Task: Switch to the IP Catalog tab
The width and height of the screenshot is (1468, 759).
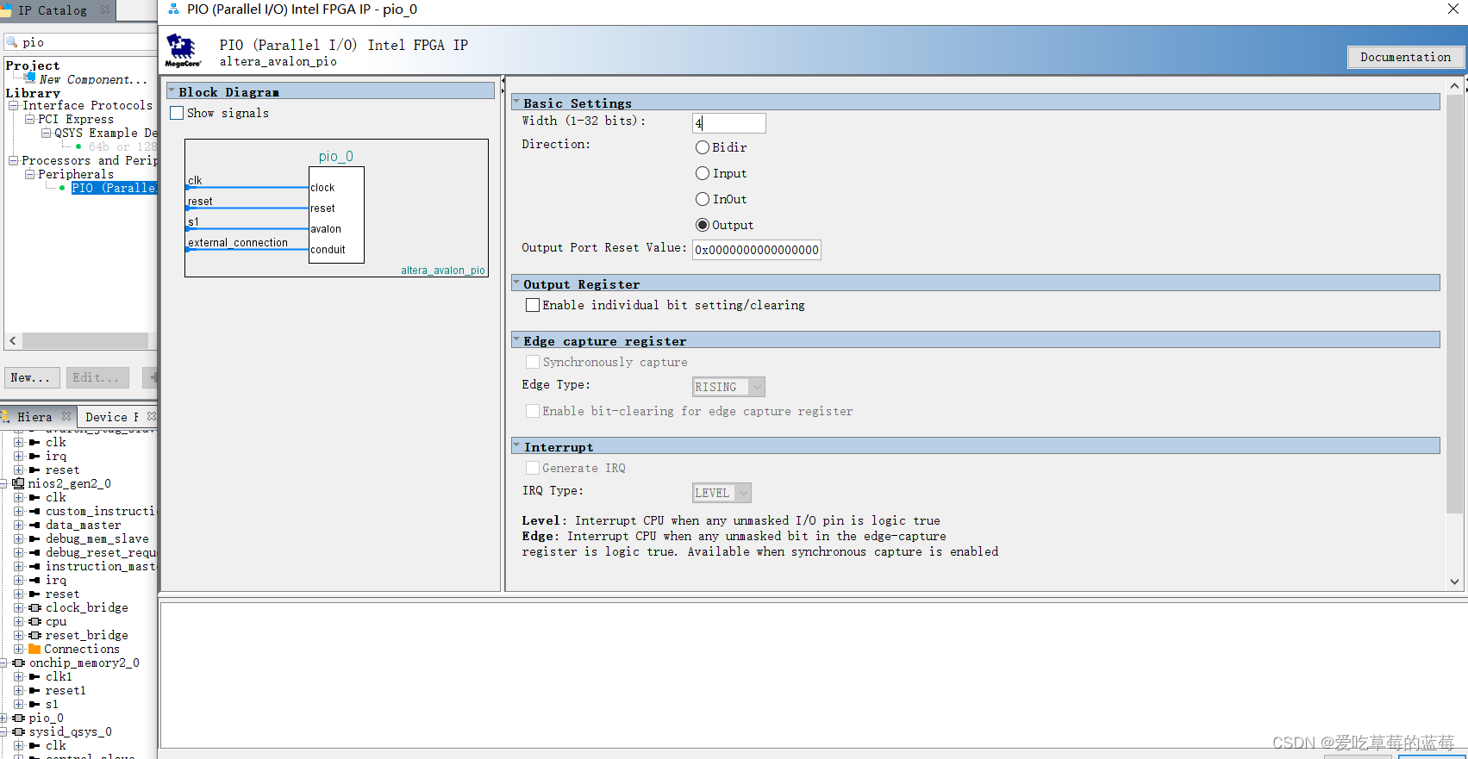Action: coord(52,10)
